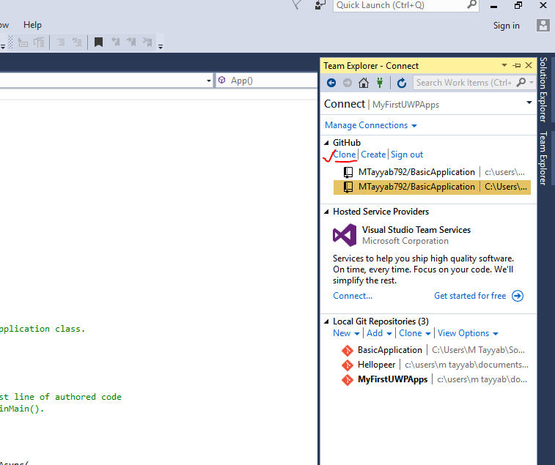Sign out of GitHub
This screenshot has width=555, height=465.
(x=407, y=155)
